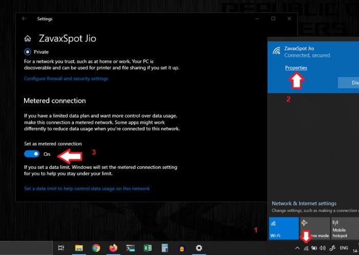Open Calculator from taskbar
Screen dimensions: 359x255
pyautogui.click(x=165, y=248)
